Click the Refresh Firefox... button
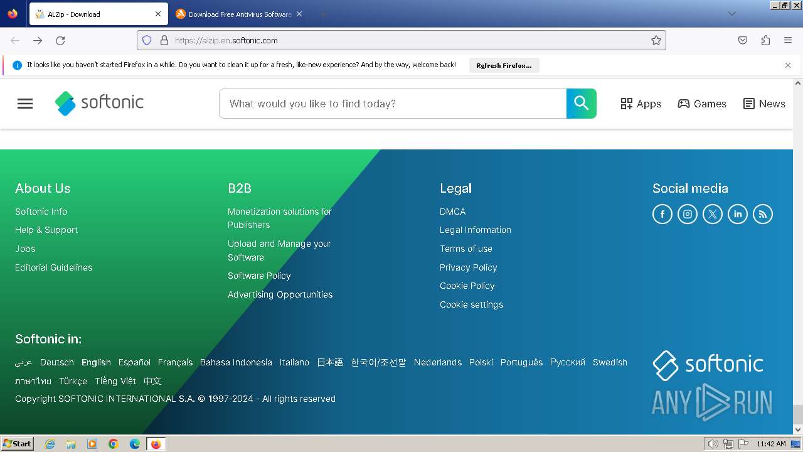 click(x=504, y=65)
